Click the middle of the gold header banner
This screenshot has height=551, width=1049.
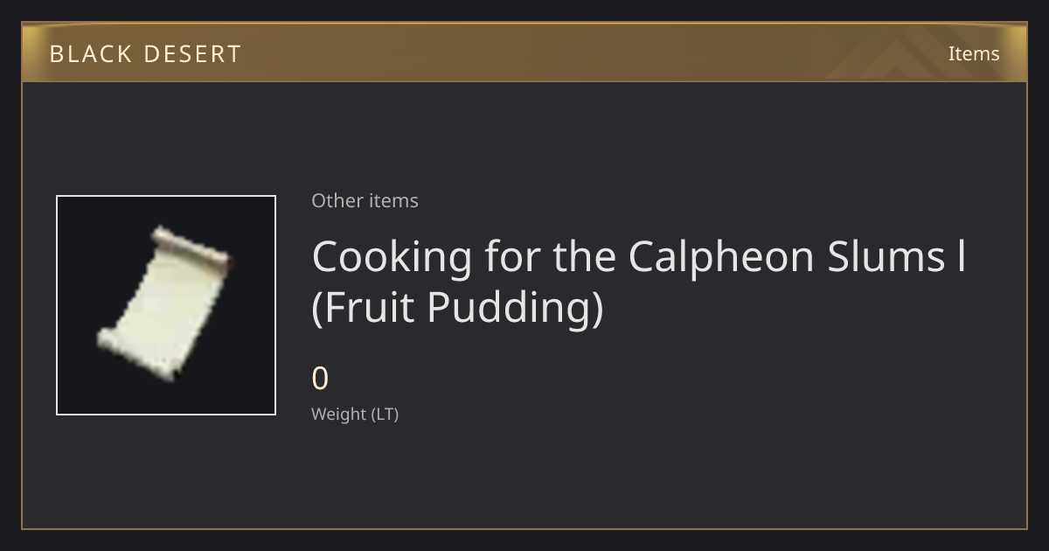click(x=524, y=53)
